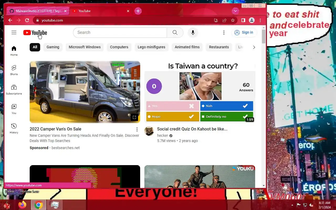
Task: Open Firefox from the taskbar
Action: [22, 205]
